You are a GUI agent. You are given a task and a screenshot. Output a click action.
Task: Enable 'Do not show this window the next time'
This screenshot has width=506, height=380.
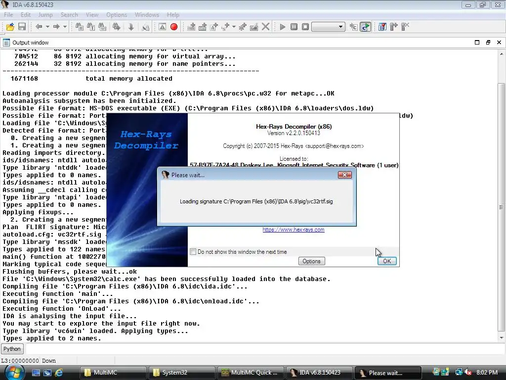pos(193,252)
